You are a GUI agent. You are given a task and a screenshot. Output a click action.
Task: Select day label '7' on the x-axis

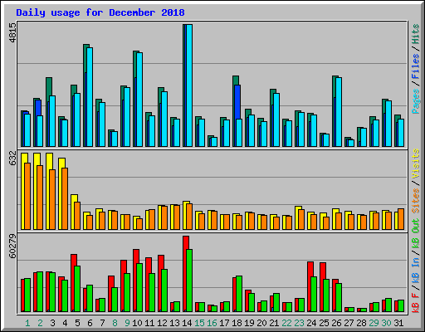102,323
